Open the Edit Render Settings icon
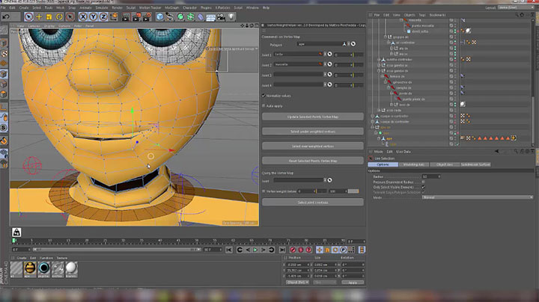 147,16
